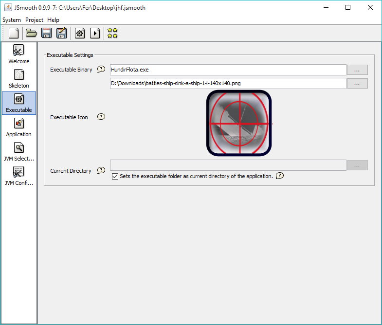The image size is (382, 325).
Task: Click the New project toolbar icon
Action: pos(14,33)
